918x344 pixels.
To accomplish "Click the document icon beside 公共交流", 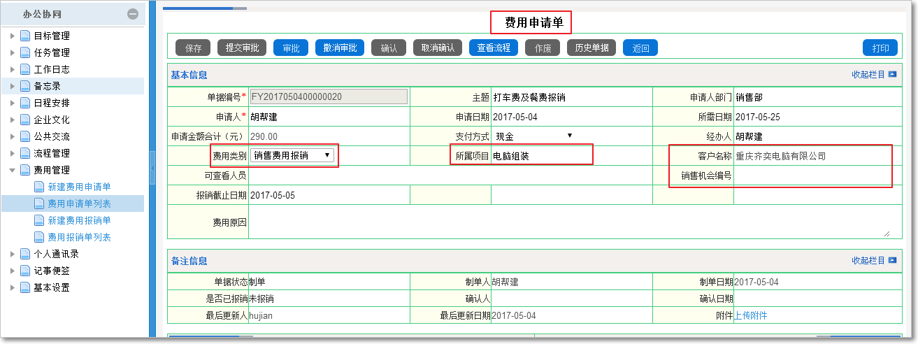I will [x=25, y=136].
